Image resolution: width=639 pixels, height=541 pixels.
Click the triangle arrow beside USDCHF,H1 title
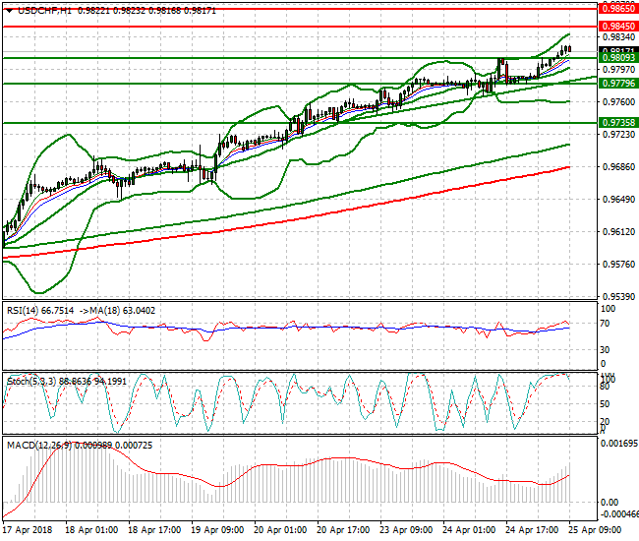10,11
